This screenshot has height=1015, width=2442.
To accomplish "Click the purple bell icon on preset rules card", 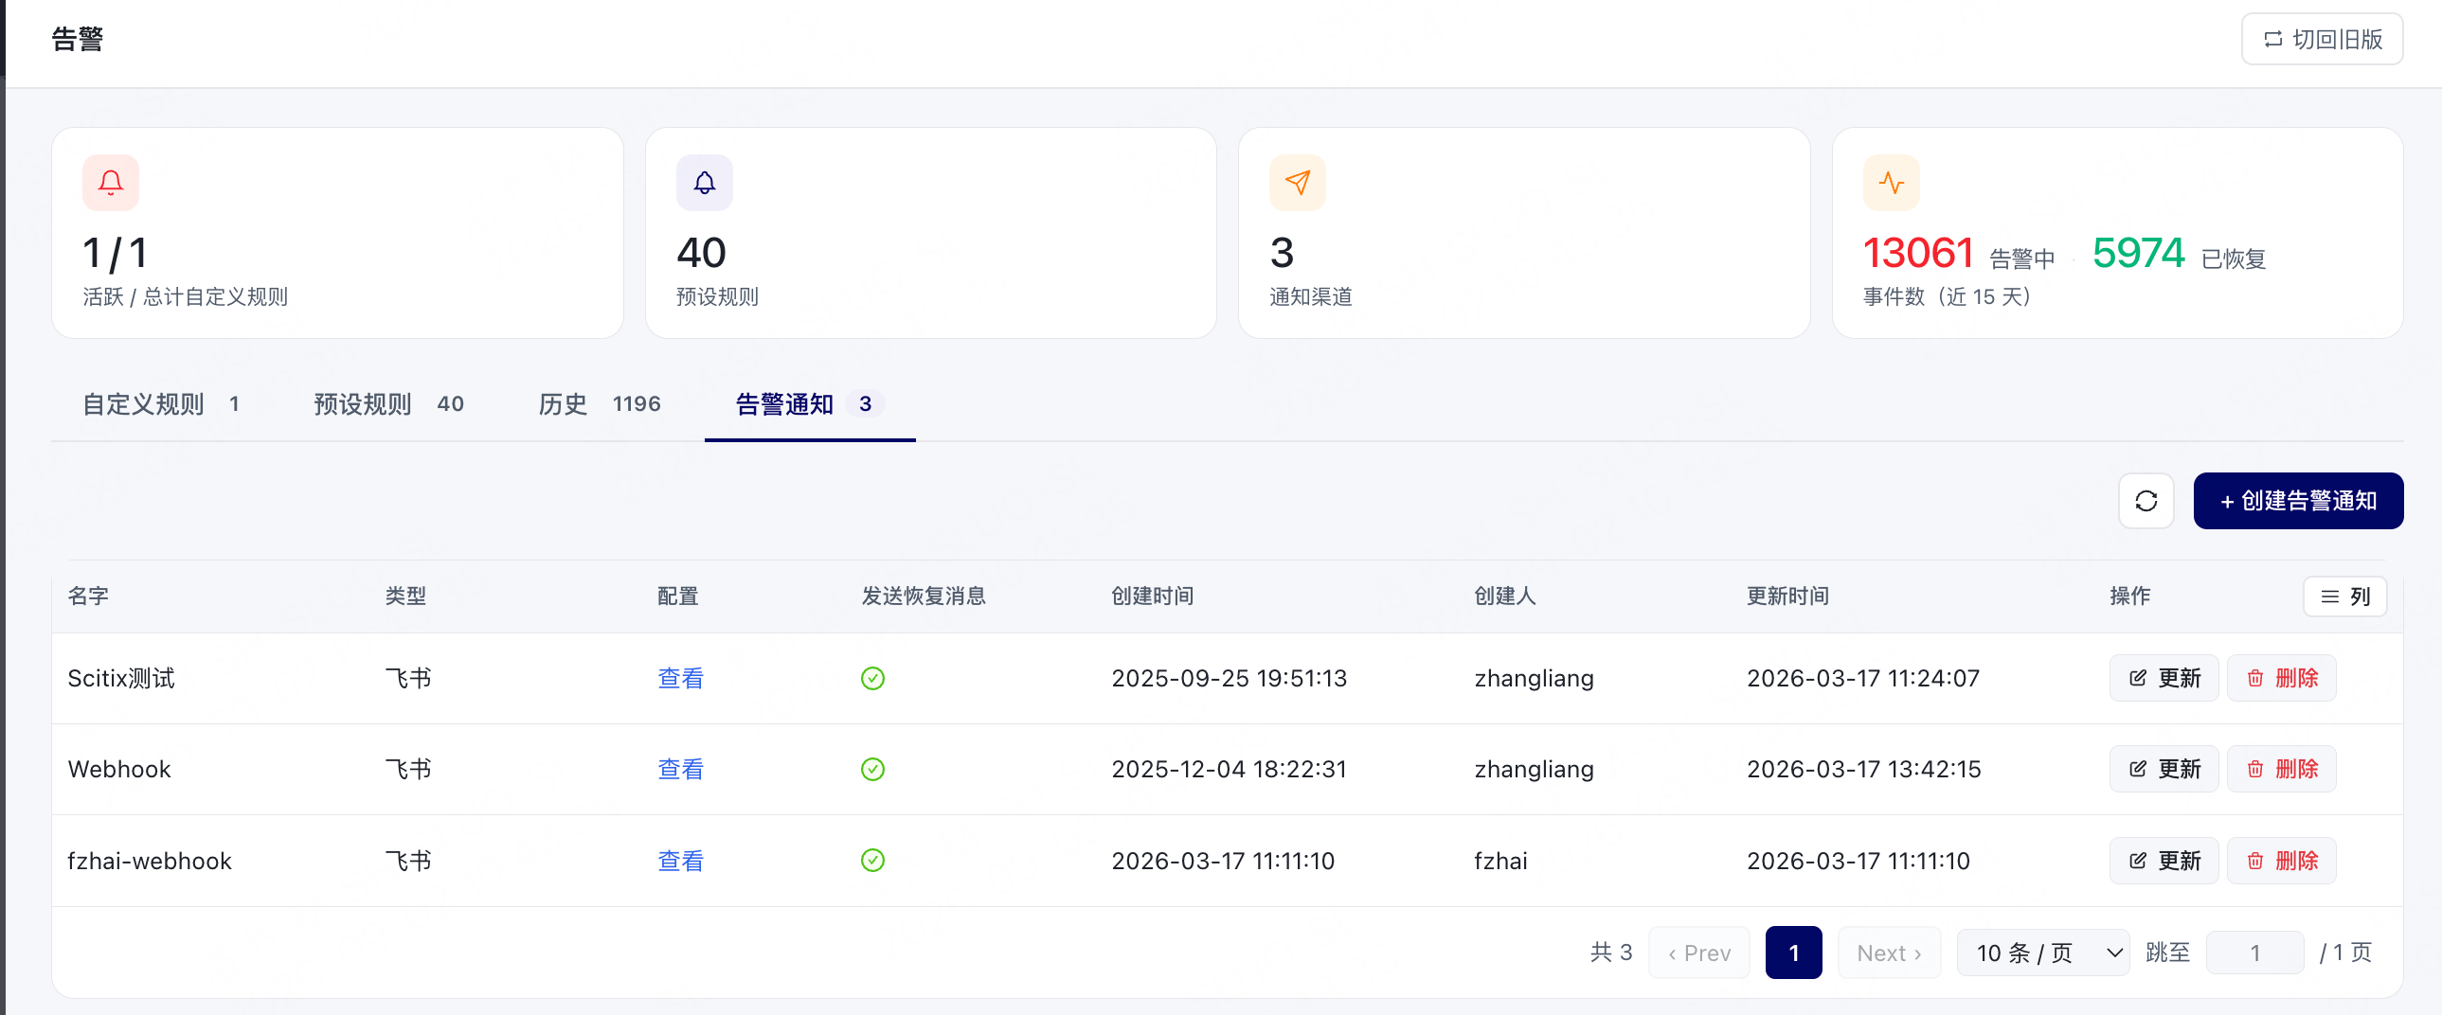I will [x=705, y=182].
